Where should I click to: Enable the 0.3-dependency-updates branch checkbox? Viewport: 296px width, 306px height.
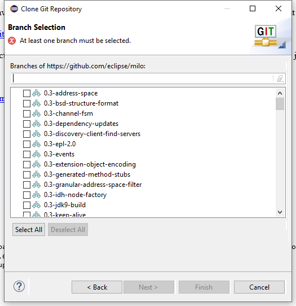pos(26,124)
